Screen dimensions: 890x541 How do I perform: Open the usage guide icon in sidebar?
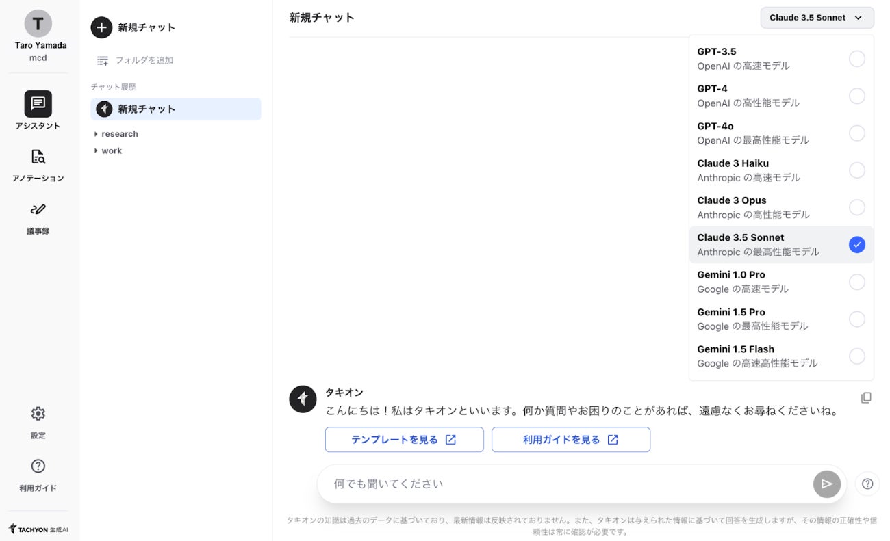tap(38, 466)
